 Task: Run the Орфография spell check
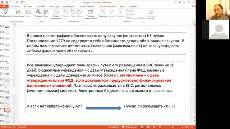6,13
